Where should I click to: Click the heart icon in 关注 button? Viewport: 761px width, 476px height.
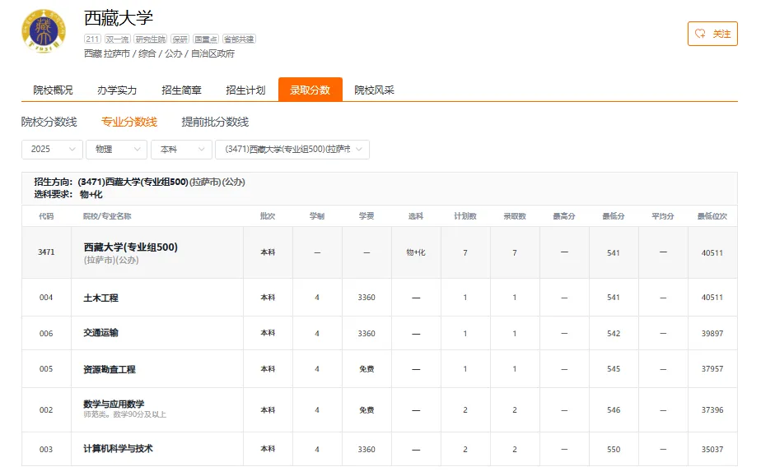[700, 34]
